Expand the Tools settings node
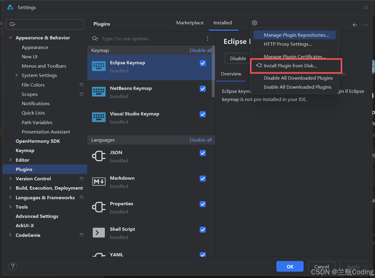Image resolution: width=375 pixels, height=278 pixels. tap(11, 207)
